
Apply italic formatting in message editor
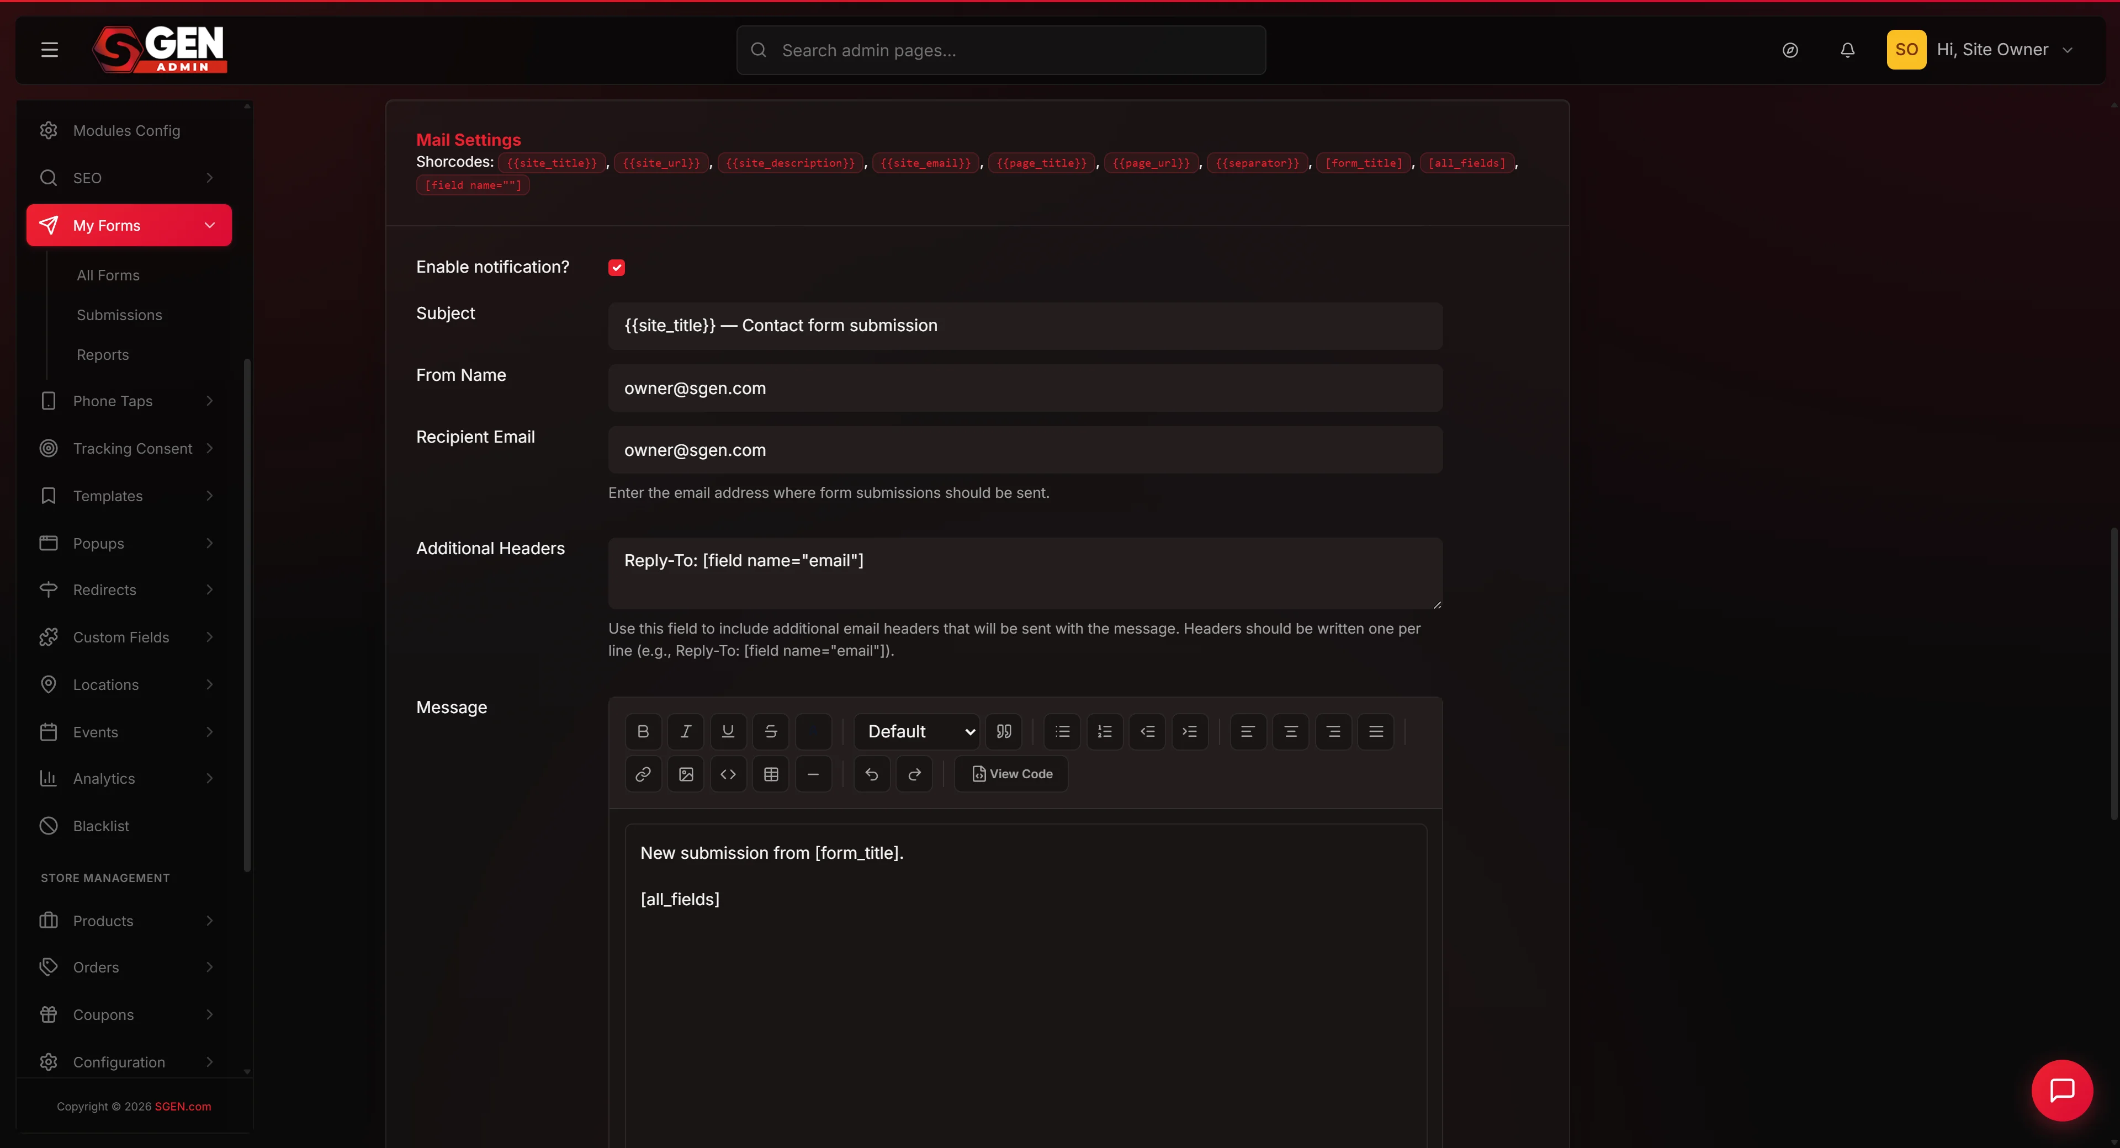click(x=686, y=732)
